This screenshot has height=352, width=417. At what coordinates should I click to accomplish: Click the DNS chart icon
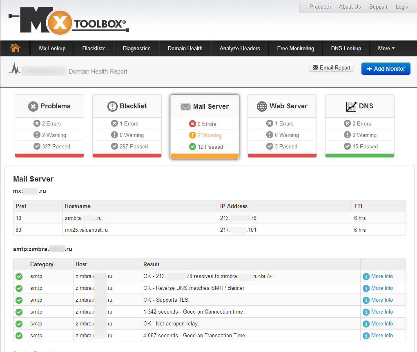coord(351,106)
